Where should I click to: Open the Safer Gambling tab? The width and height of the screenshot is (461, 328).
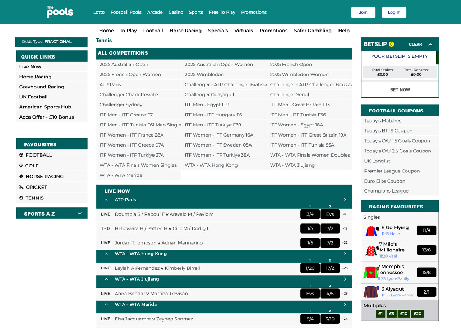313,31
